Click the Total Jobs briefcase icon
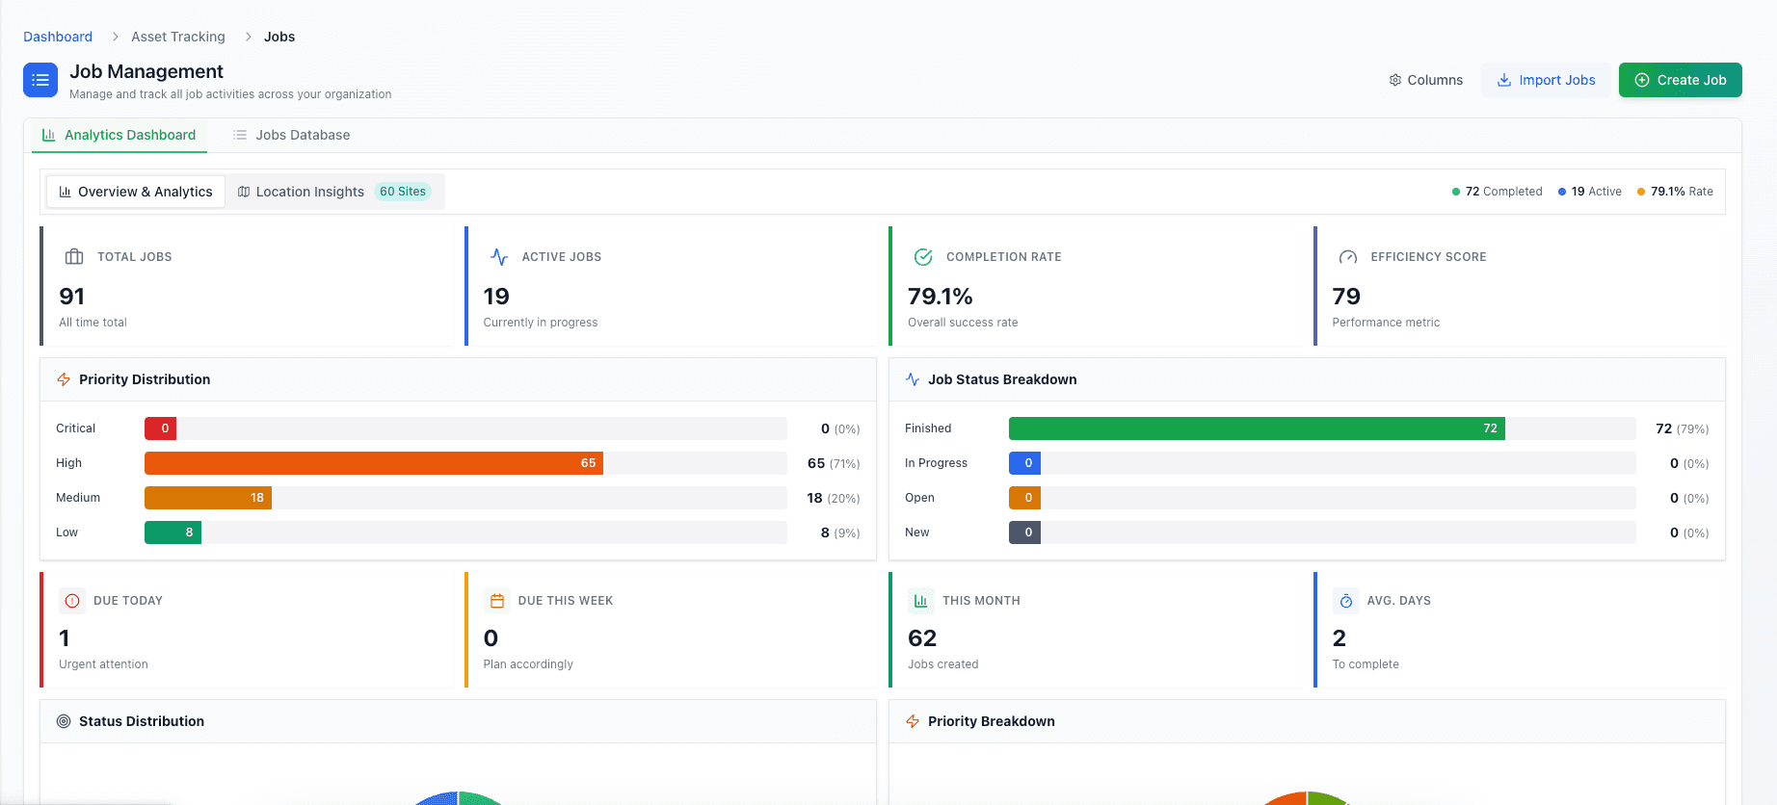 (74, 257)
